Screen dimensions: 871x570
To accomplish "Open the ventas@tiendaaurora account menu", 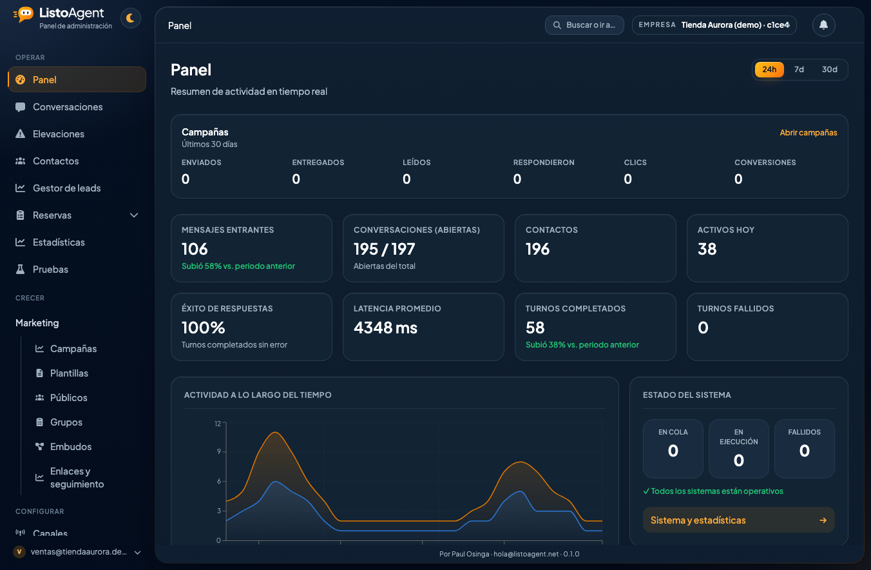I will 77,552.
